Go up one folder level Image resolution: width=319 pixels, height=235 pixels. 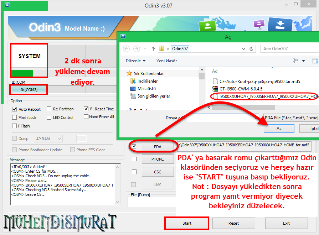pos(153,49)
